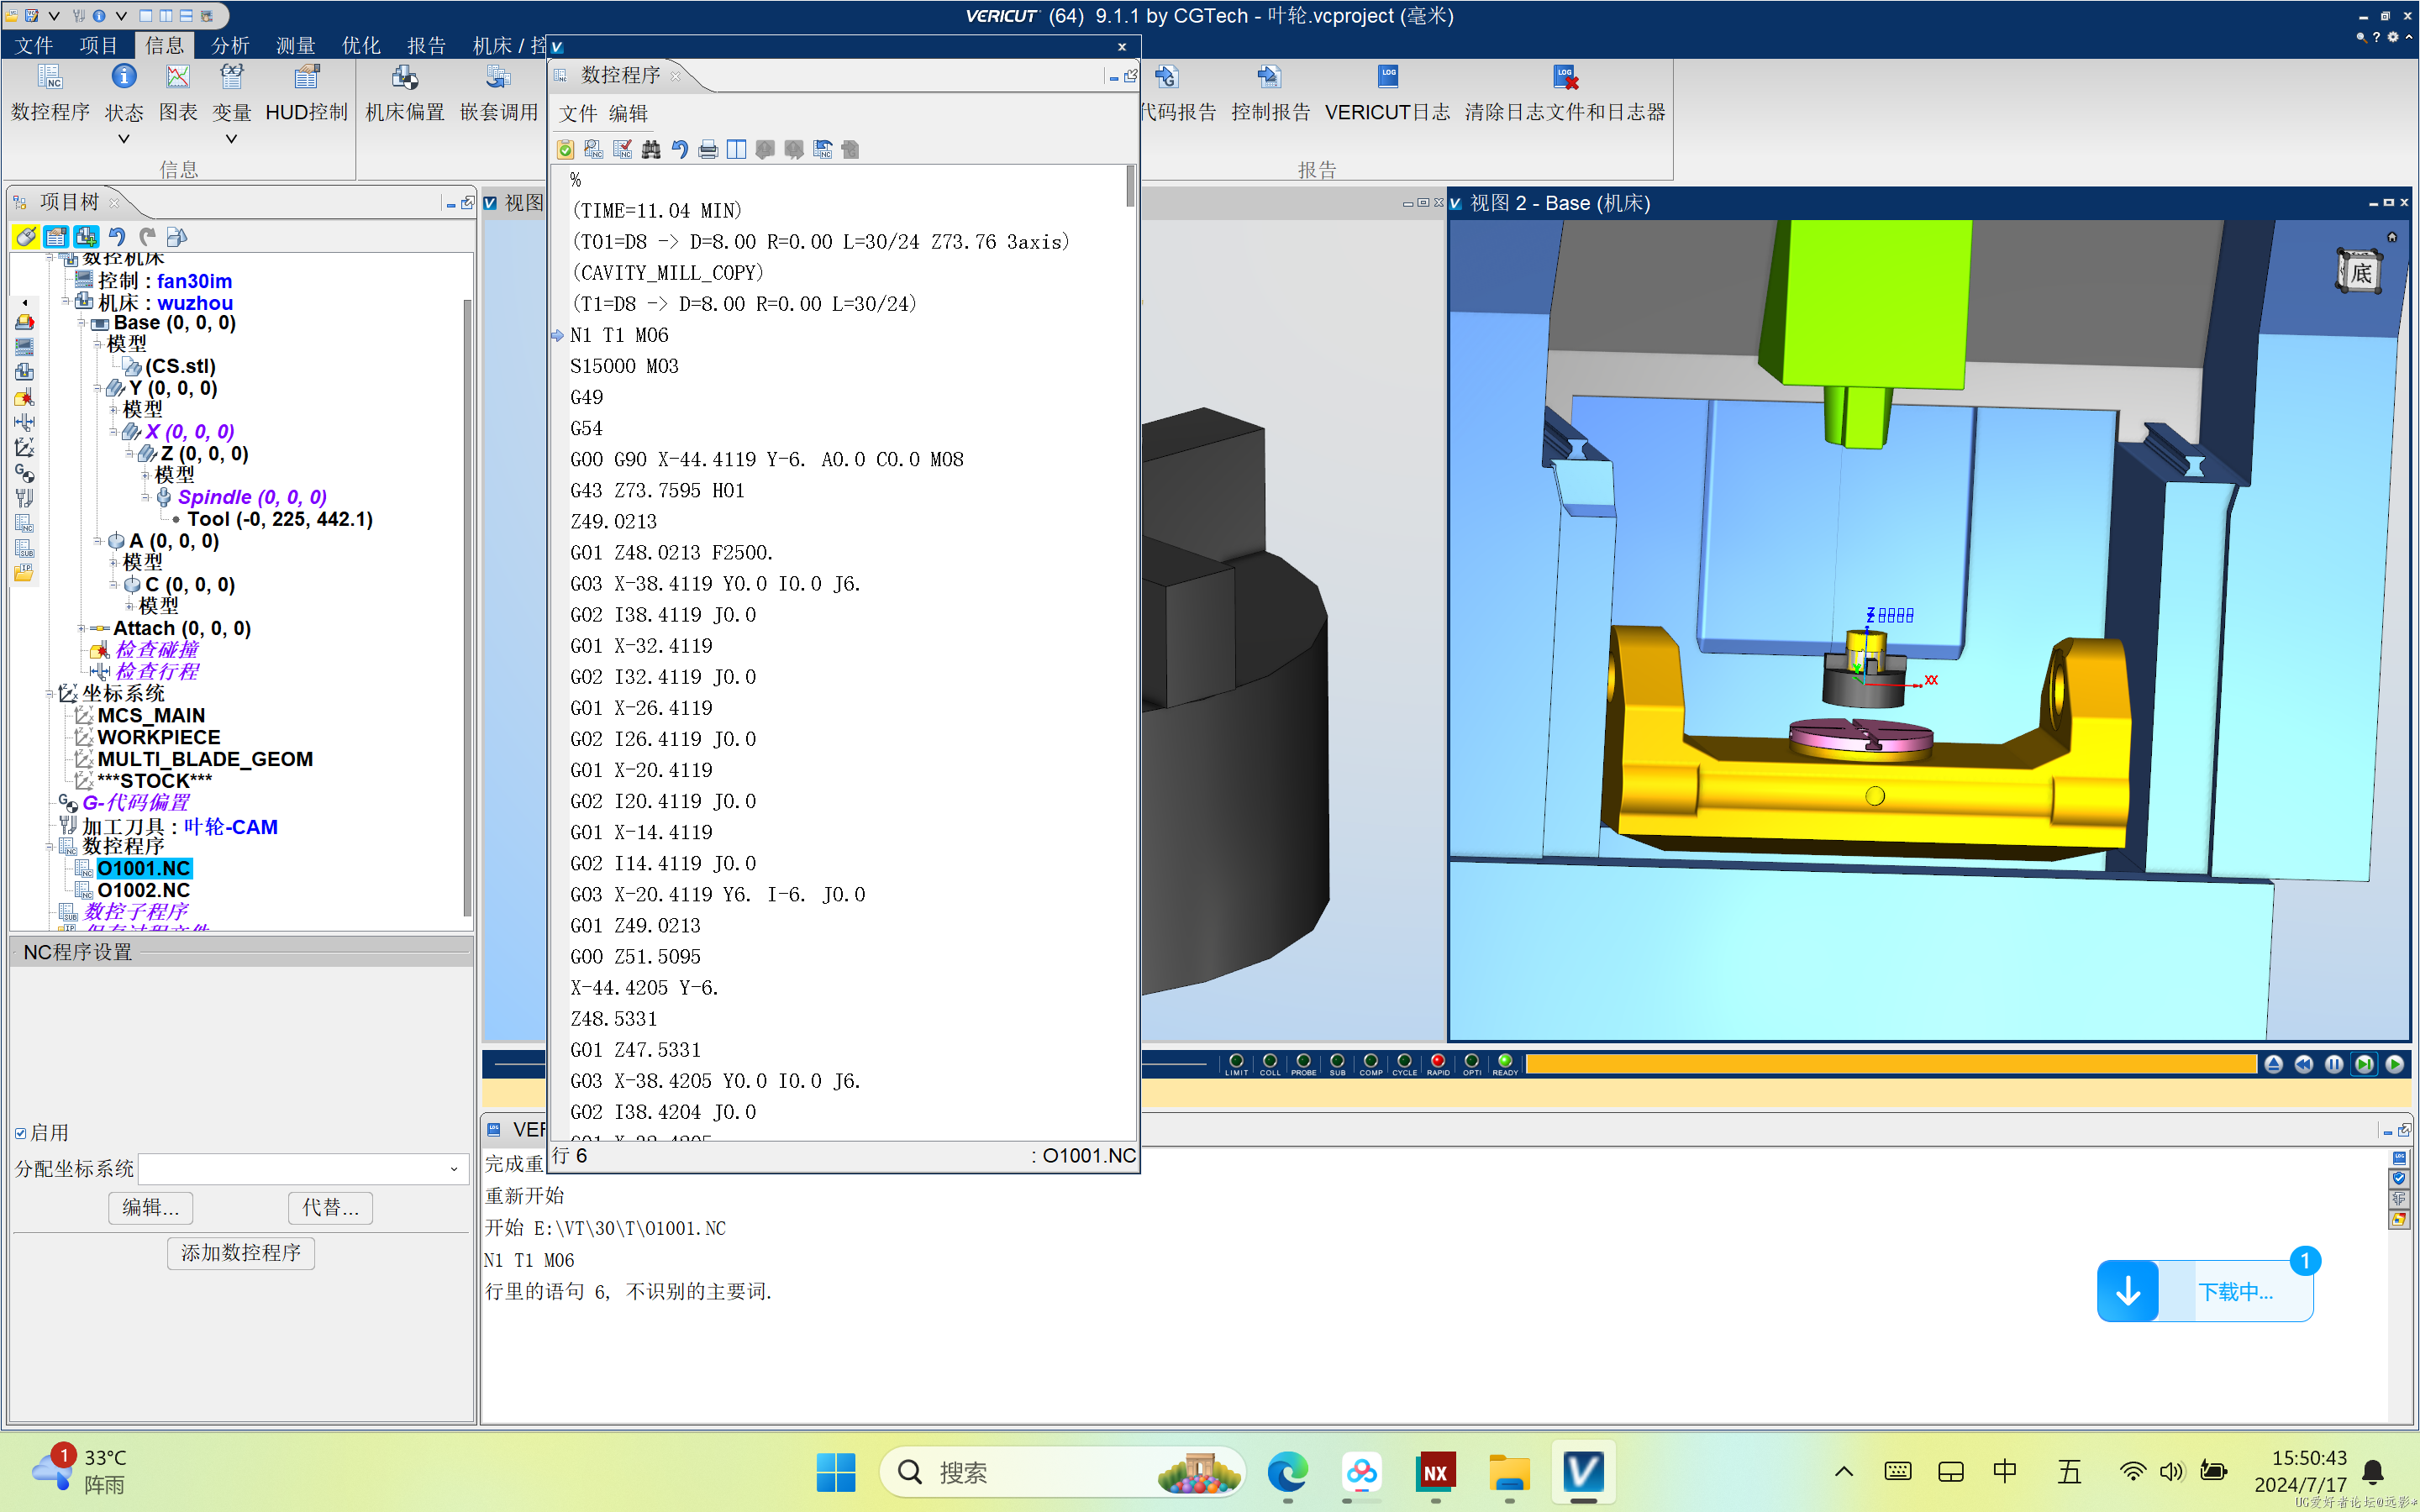This screenshot has height=1512, width=2420.
Task: Click the restore NC icon in editor toolbar
Action: click(x=823, y=150)
